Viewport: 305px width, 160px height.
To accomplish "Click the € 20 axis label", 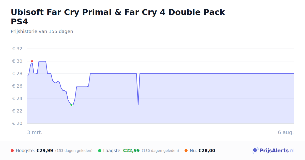I will pyautogui.click(x=17, y=123).
